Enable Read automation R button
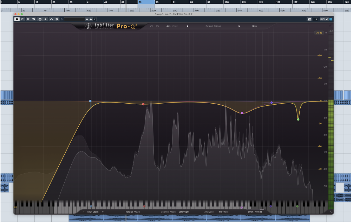353x222 pixels. 28,19
